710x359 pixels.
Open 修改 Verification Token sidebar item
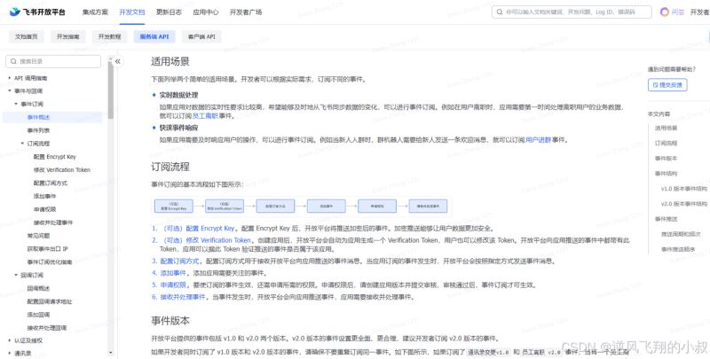pyautogui.click(x=61, y=170)
